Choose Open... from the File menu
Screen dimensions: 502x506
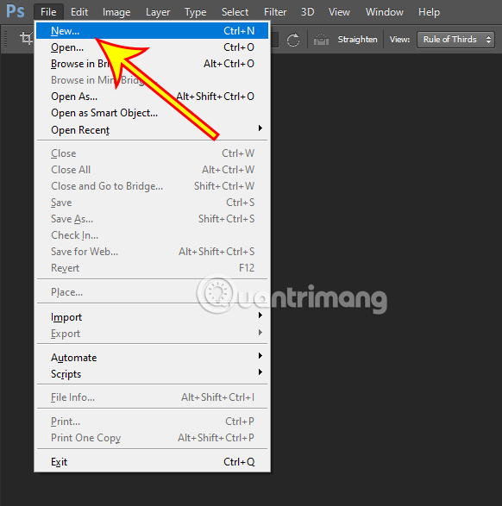point(152,47)
